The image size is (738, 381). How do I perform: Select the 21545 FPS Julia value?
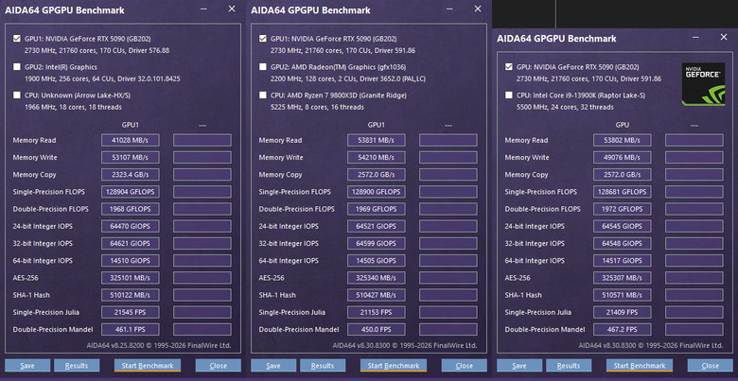click(x=130, y=312)
